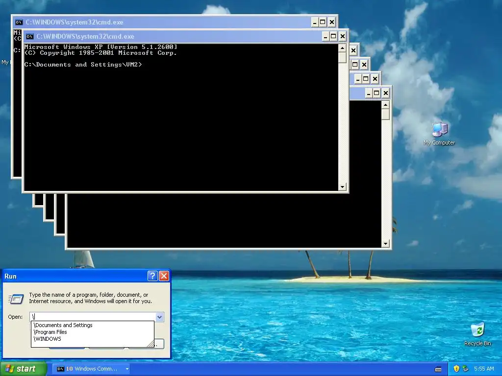Click front console scrollbar down arrow
This screenshot has width=502, height=376.
pyautogui.click(x=342, y=187)
